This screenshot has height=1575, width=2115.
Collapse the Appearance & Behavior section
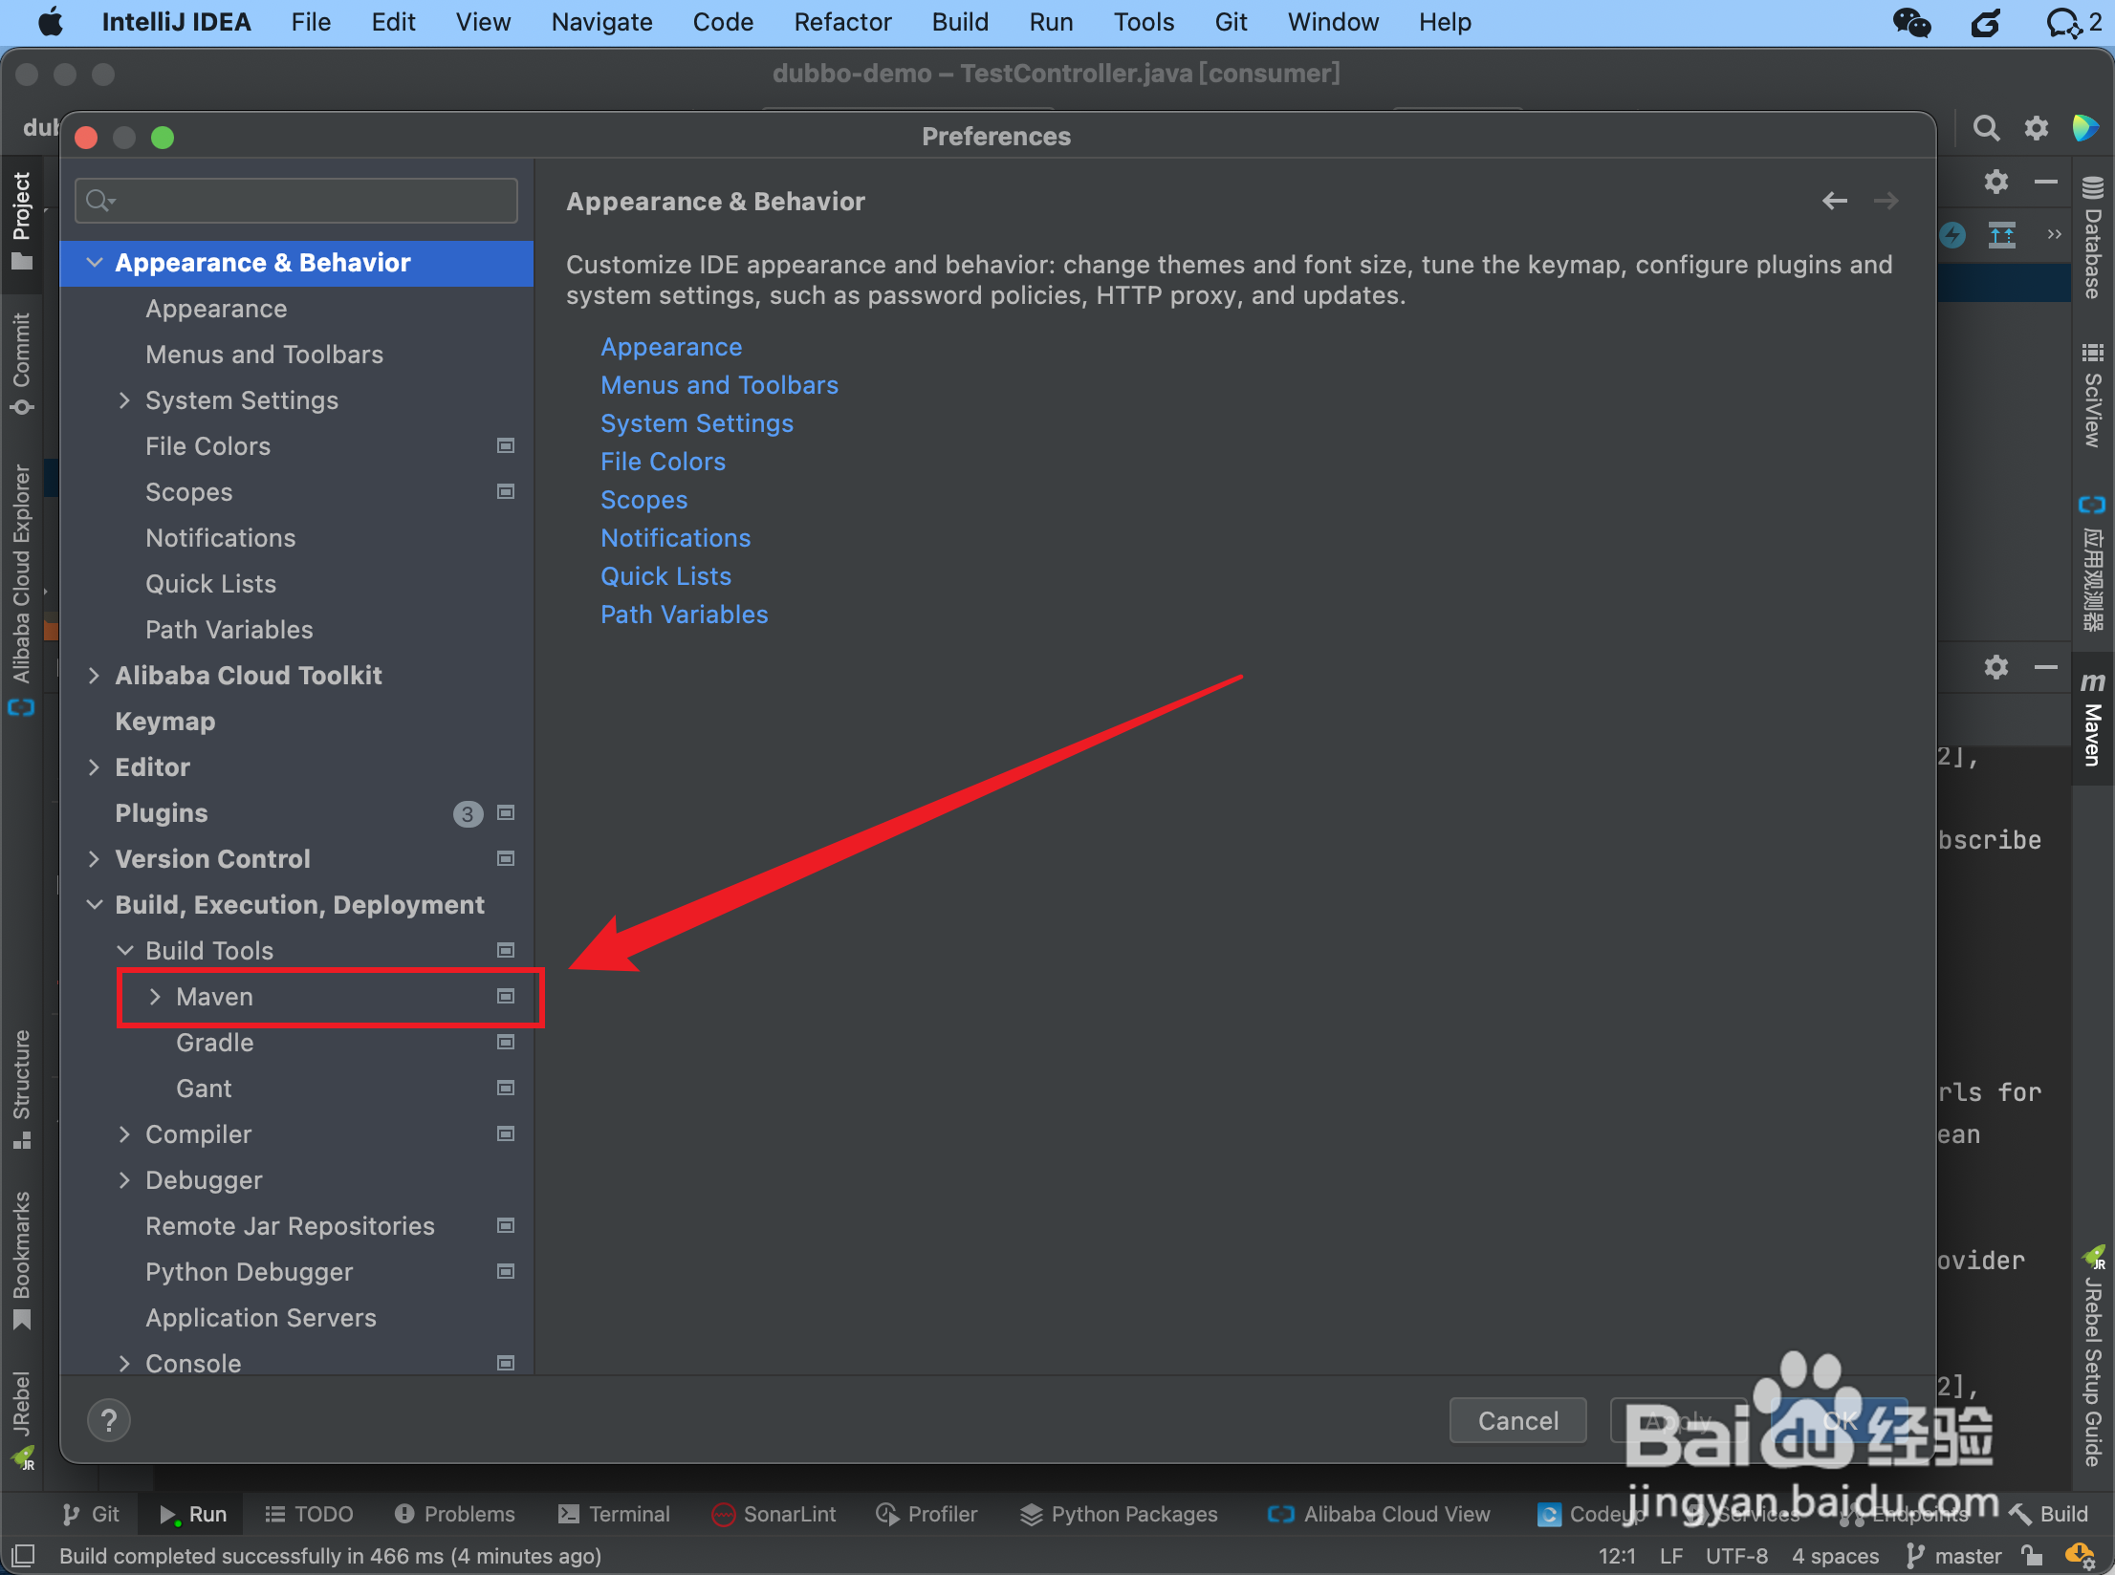[x=94, y=262]
